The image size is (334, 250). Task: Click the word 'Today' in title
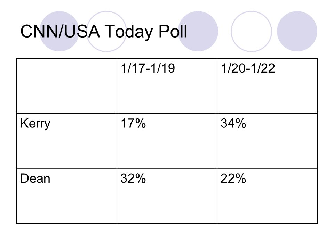click(129, 32)
